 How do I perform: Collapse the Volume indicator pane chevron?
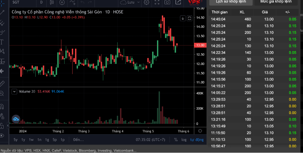point(14,92)
